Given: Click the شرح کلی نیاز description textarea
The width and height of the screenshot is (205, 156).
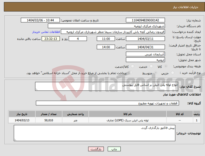Looking at the screenshot, I should pos(107,86).
